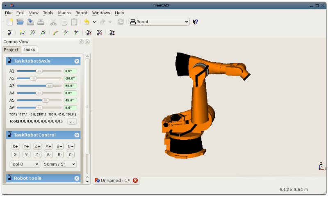Click the third trajectory waypoint icon

[43, 33]
